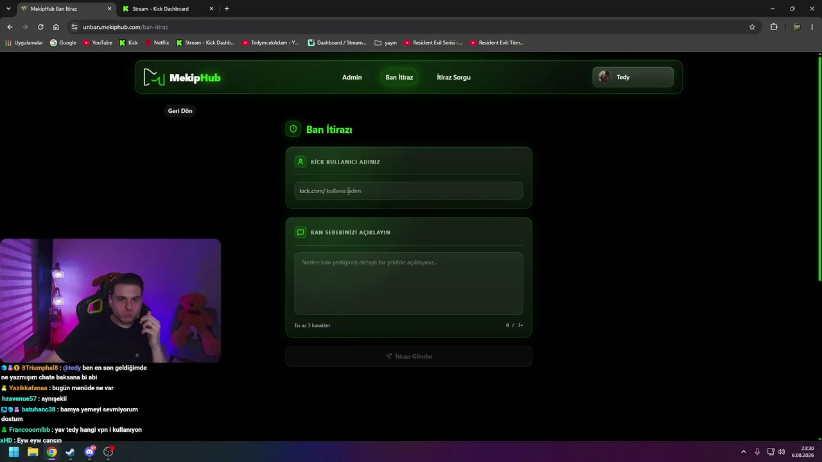The width and height of the screenshot is (822, 462).
Task: View site information icon in address bar
Action: tap(74, 27)
